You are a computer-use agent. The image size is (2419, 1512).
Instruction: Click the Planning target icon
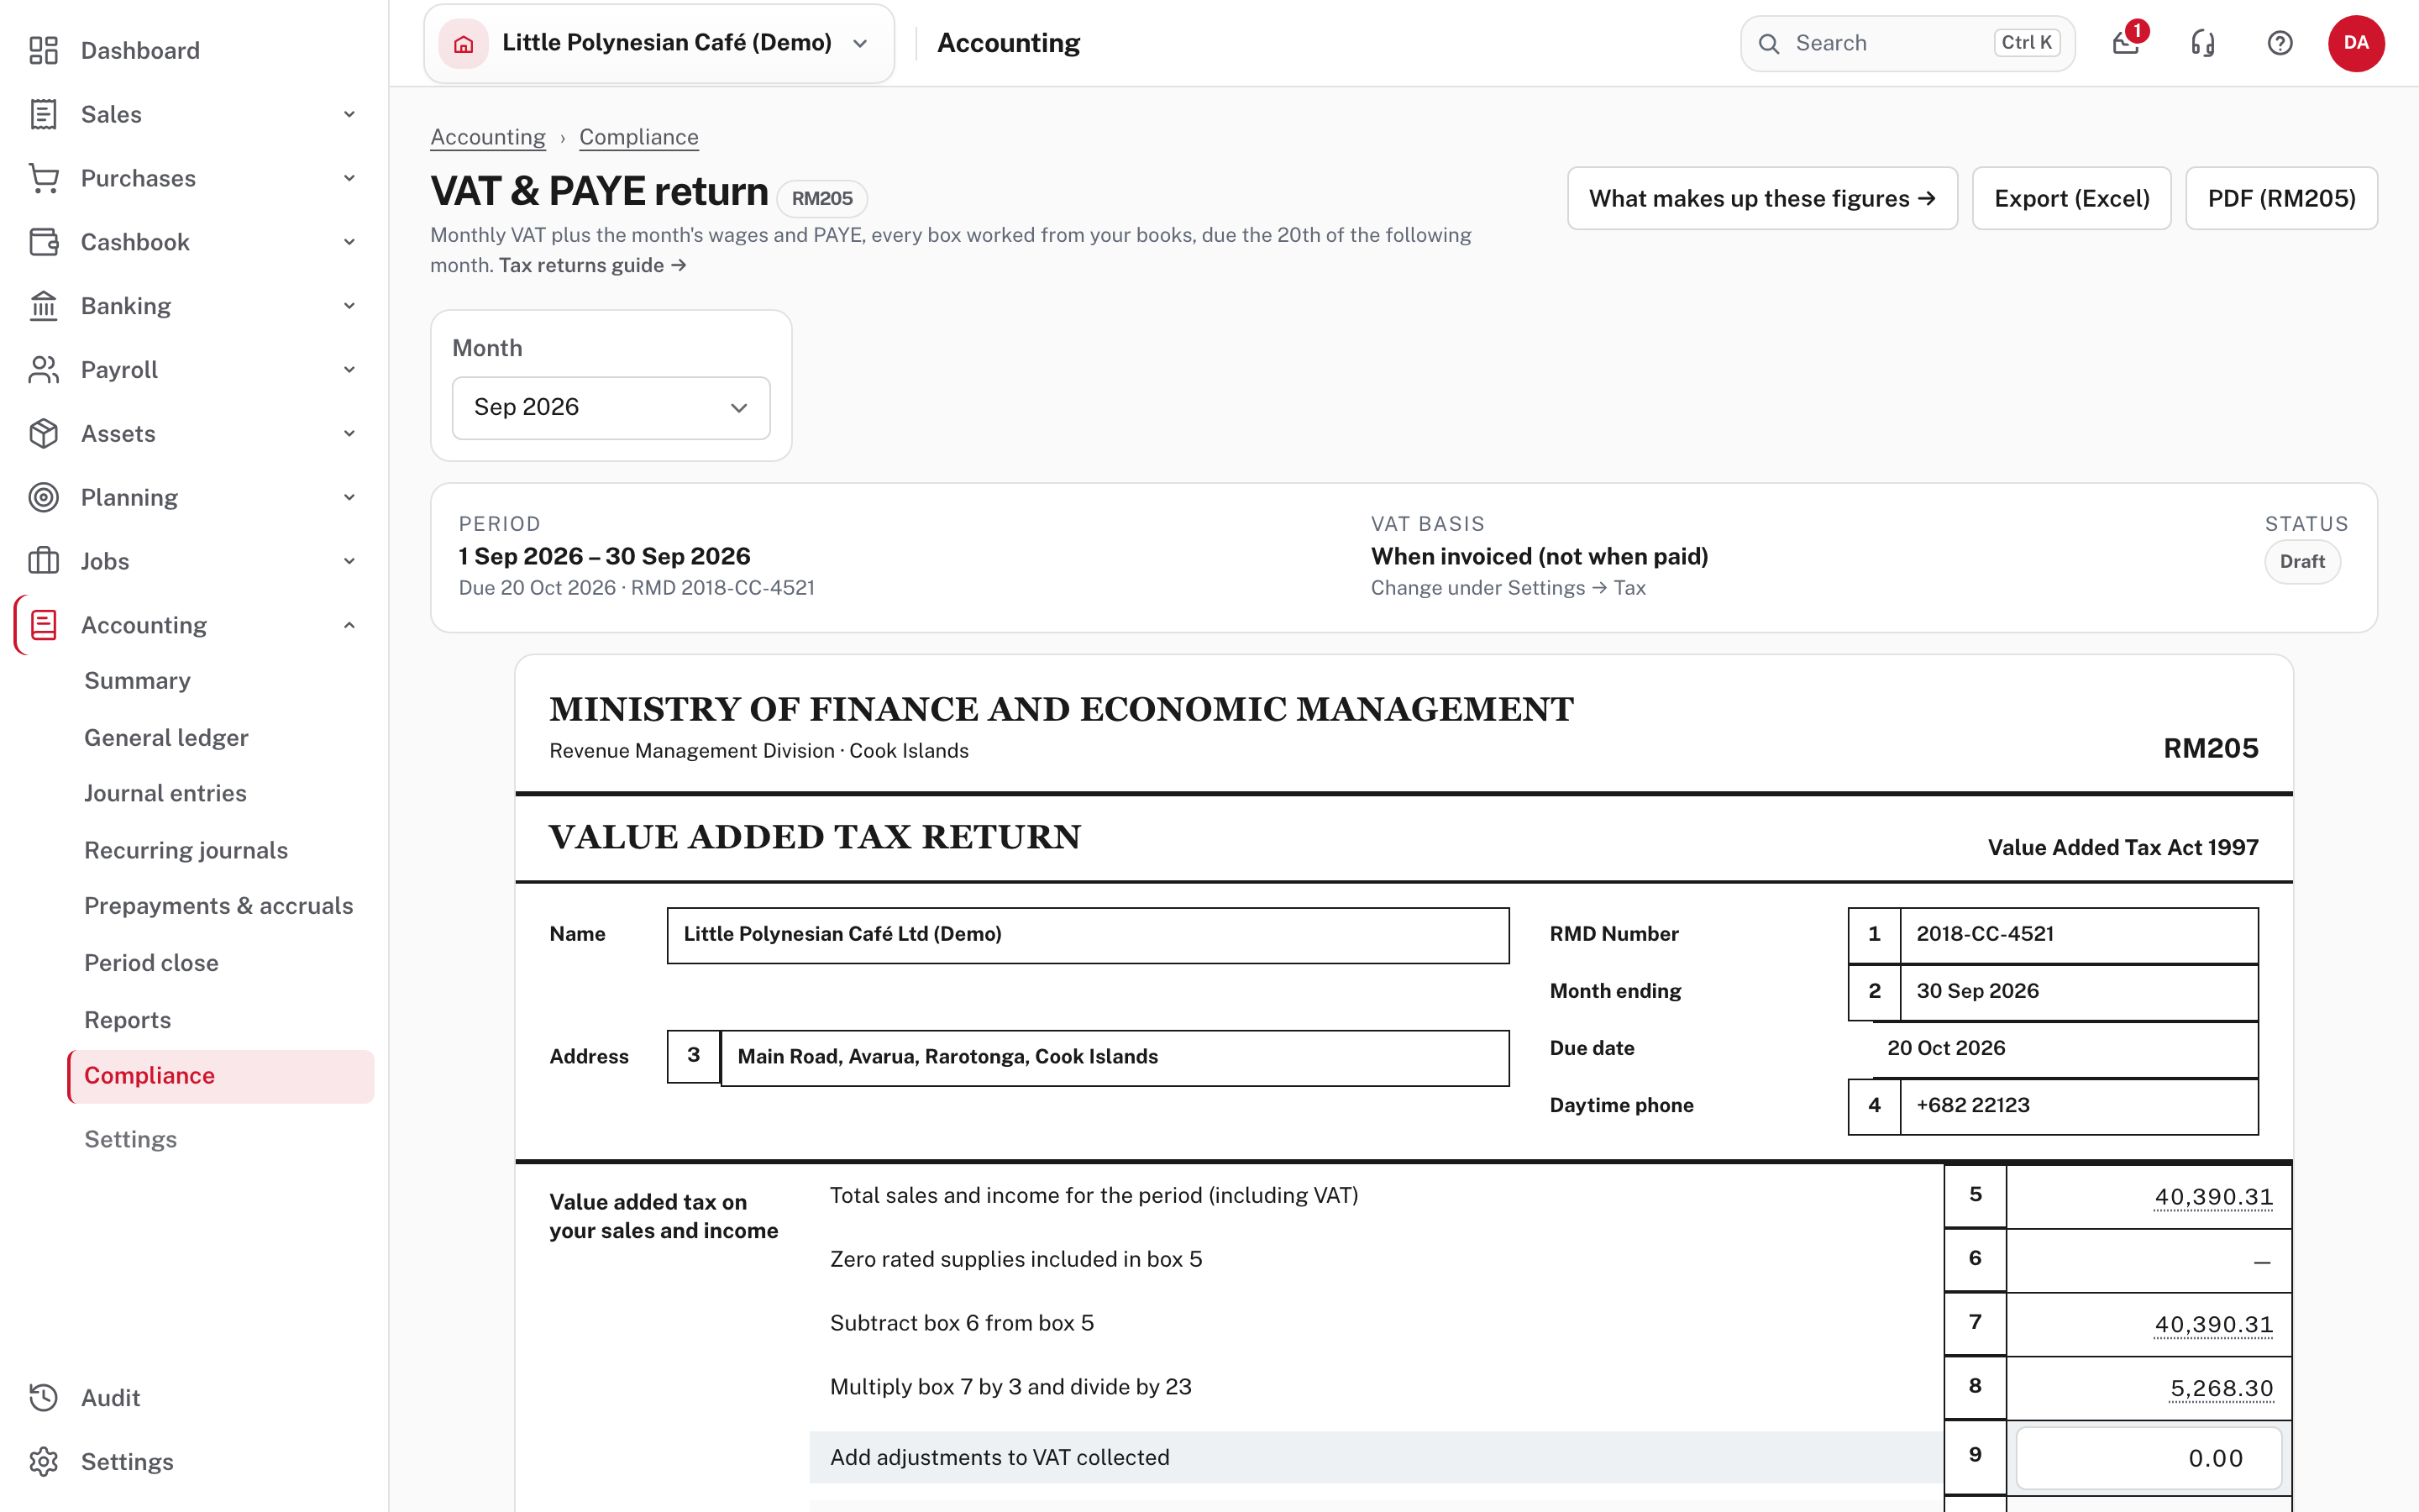coord(43,497)
